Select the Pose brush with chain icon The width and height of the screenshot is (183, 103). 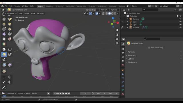10,19
